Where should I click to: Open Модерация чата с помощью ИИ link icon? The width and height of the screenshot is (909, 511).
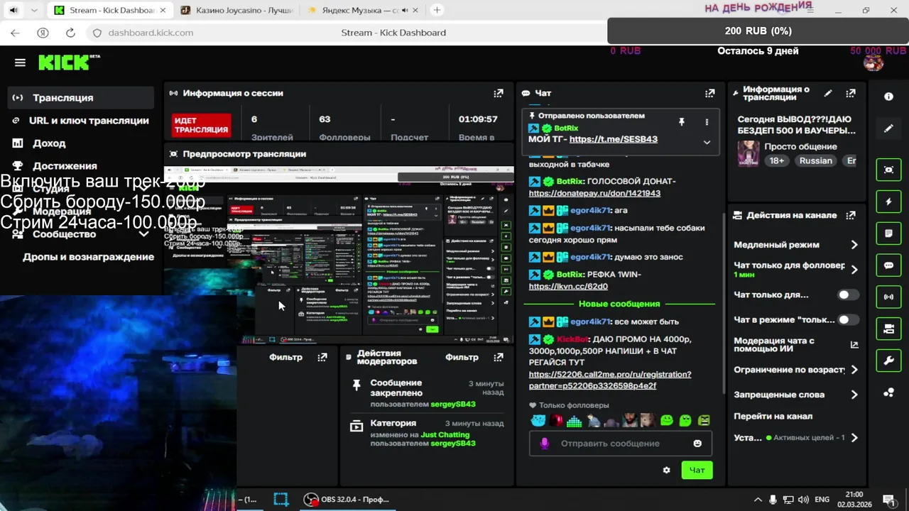[854, 344]
